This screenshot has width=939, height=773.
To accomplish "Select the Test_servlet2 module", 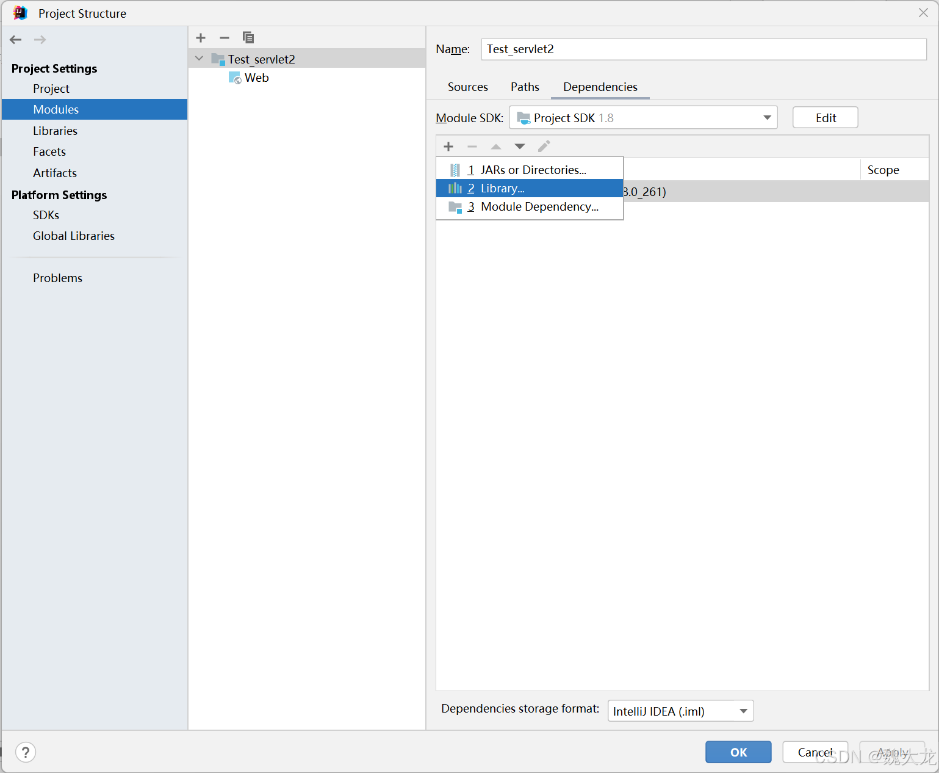I will pos(307,59).
